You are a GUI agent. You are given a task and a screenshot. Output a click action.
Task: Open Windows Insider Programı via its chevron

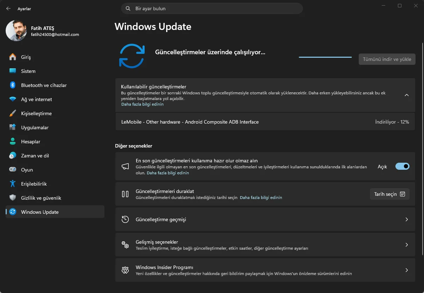tap(407, 270)
